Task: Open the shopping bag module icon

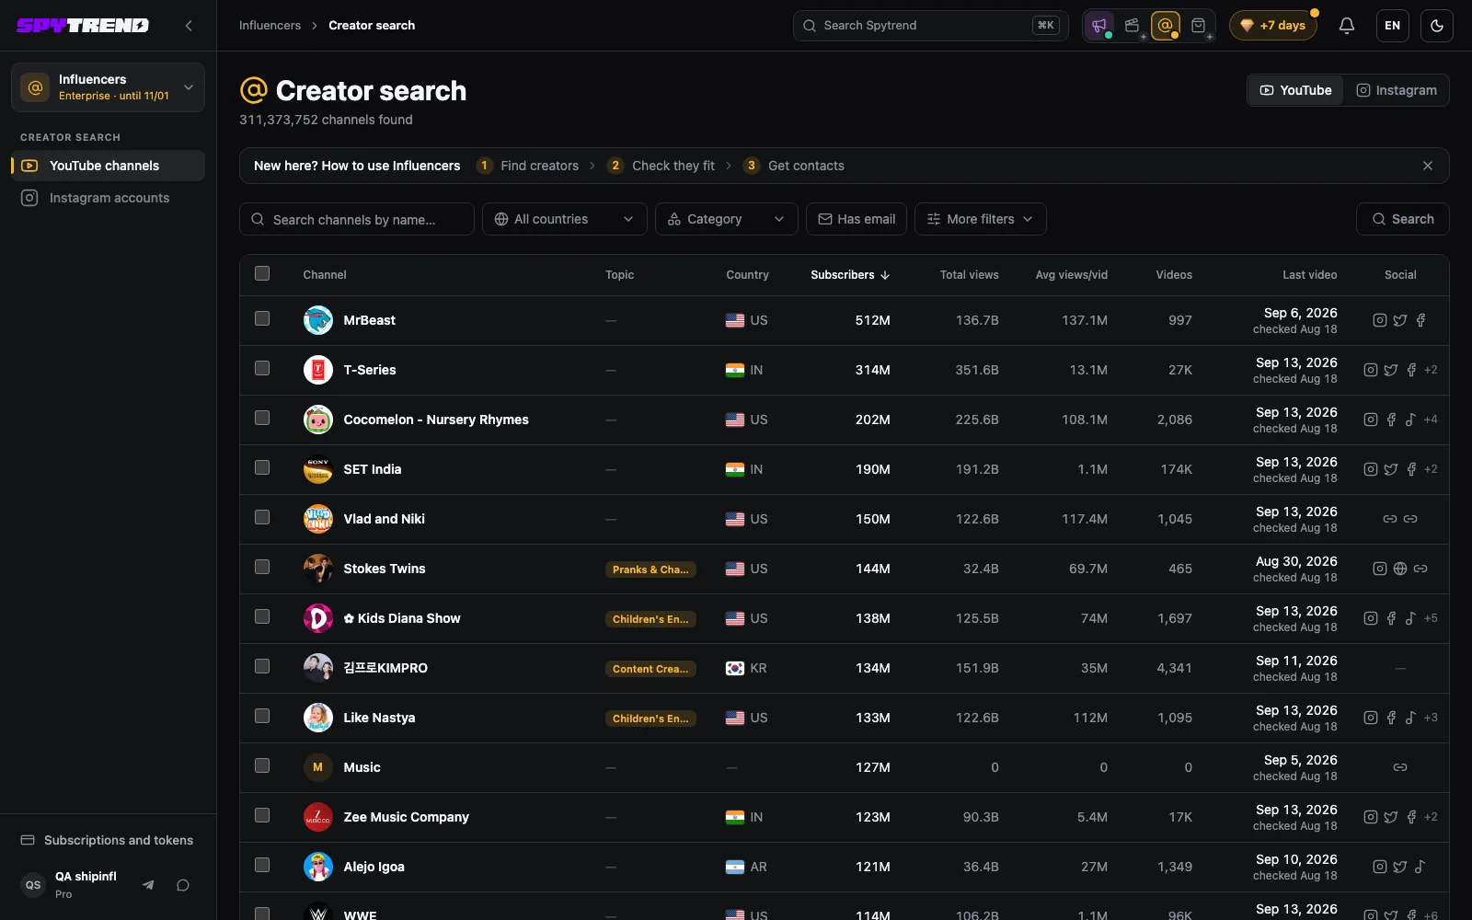Action: click(x=1199, y=26)
